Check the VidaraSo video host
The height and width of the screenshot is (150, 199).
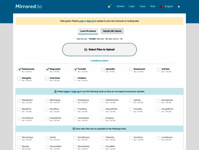coord(103,138)
